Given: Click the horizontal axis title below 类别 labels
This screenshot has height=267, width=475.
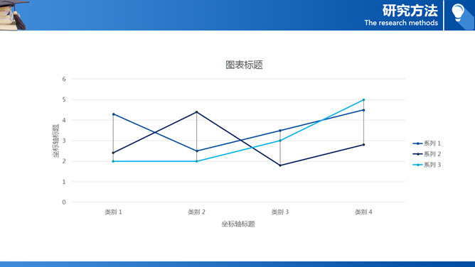Looking at the screenshot, I should pos(238,224).
